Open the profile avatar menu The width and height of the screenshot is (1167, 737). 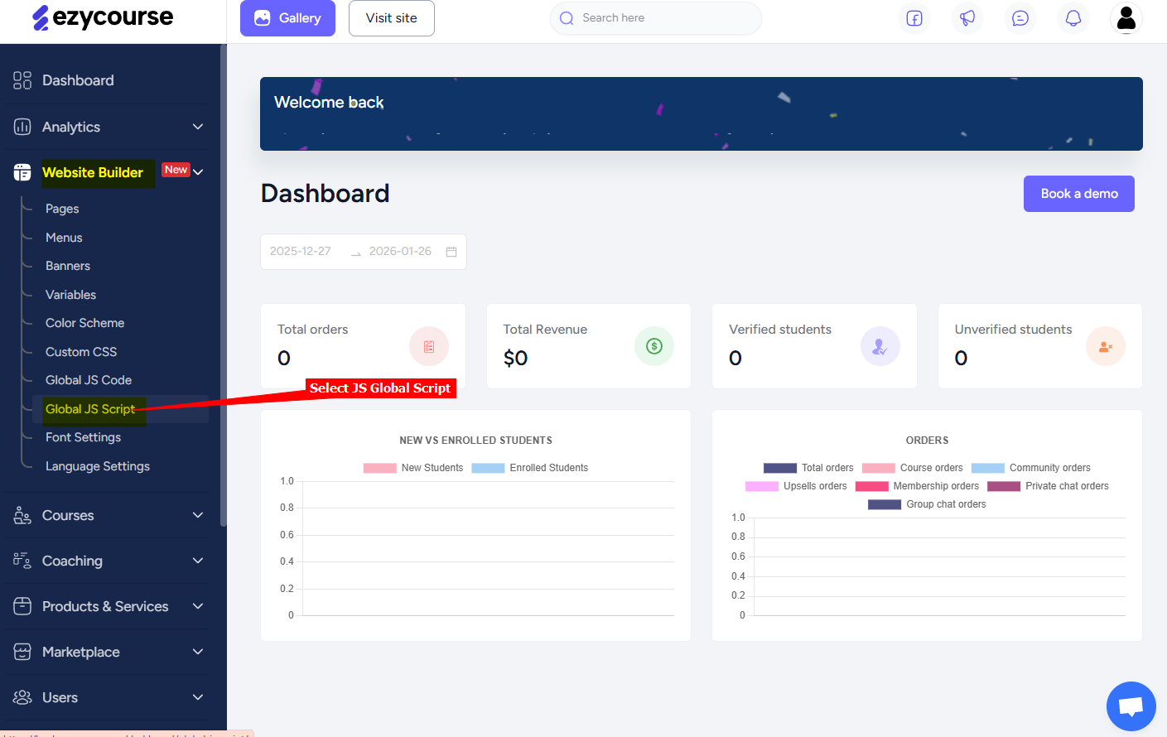point(1126,18)
